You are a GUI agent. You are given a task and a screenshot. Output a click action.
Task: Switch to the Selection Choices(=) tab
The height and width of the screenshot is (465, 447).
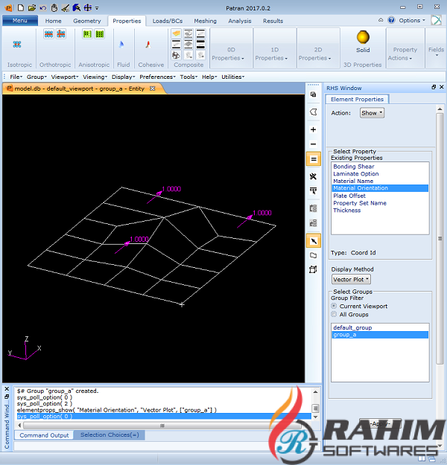(110, 434)
